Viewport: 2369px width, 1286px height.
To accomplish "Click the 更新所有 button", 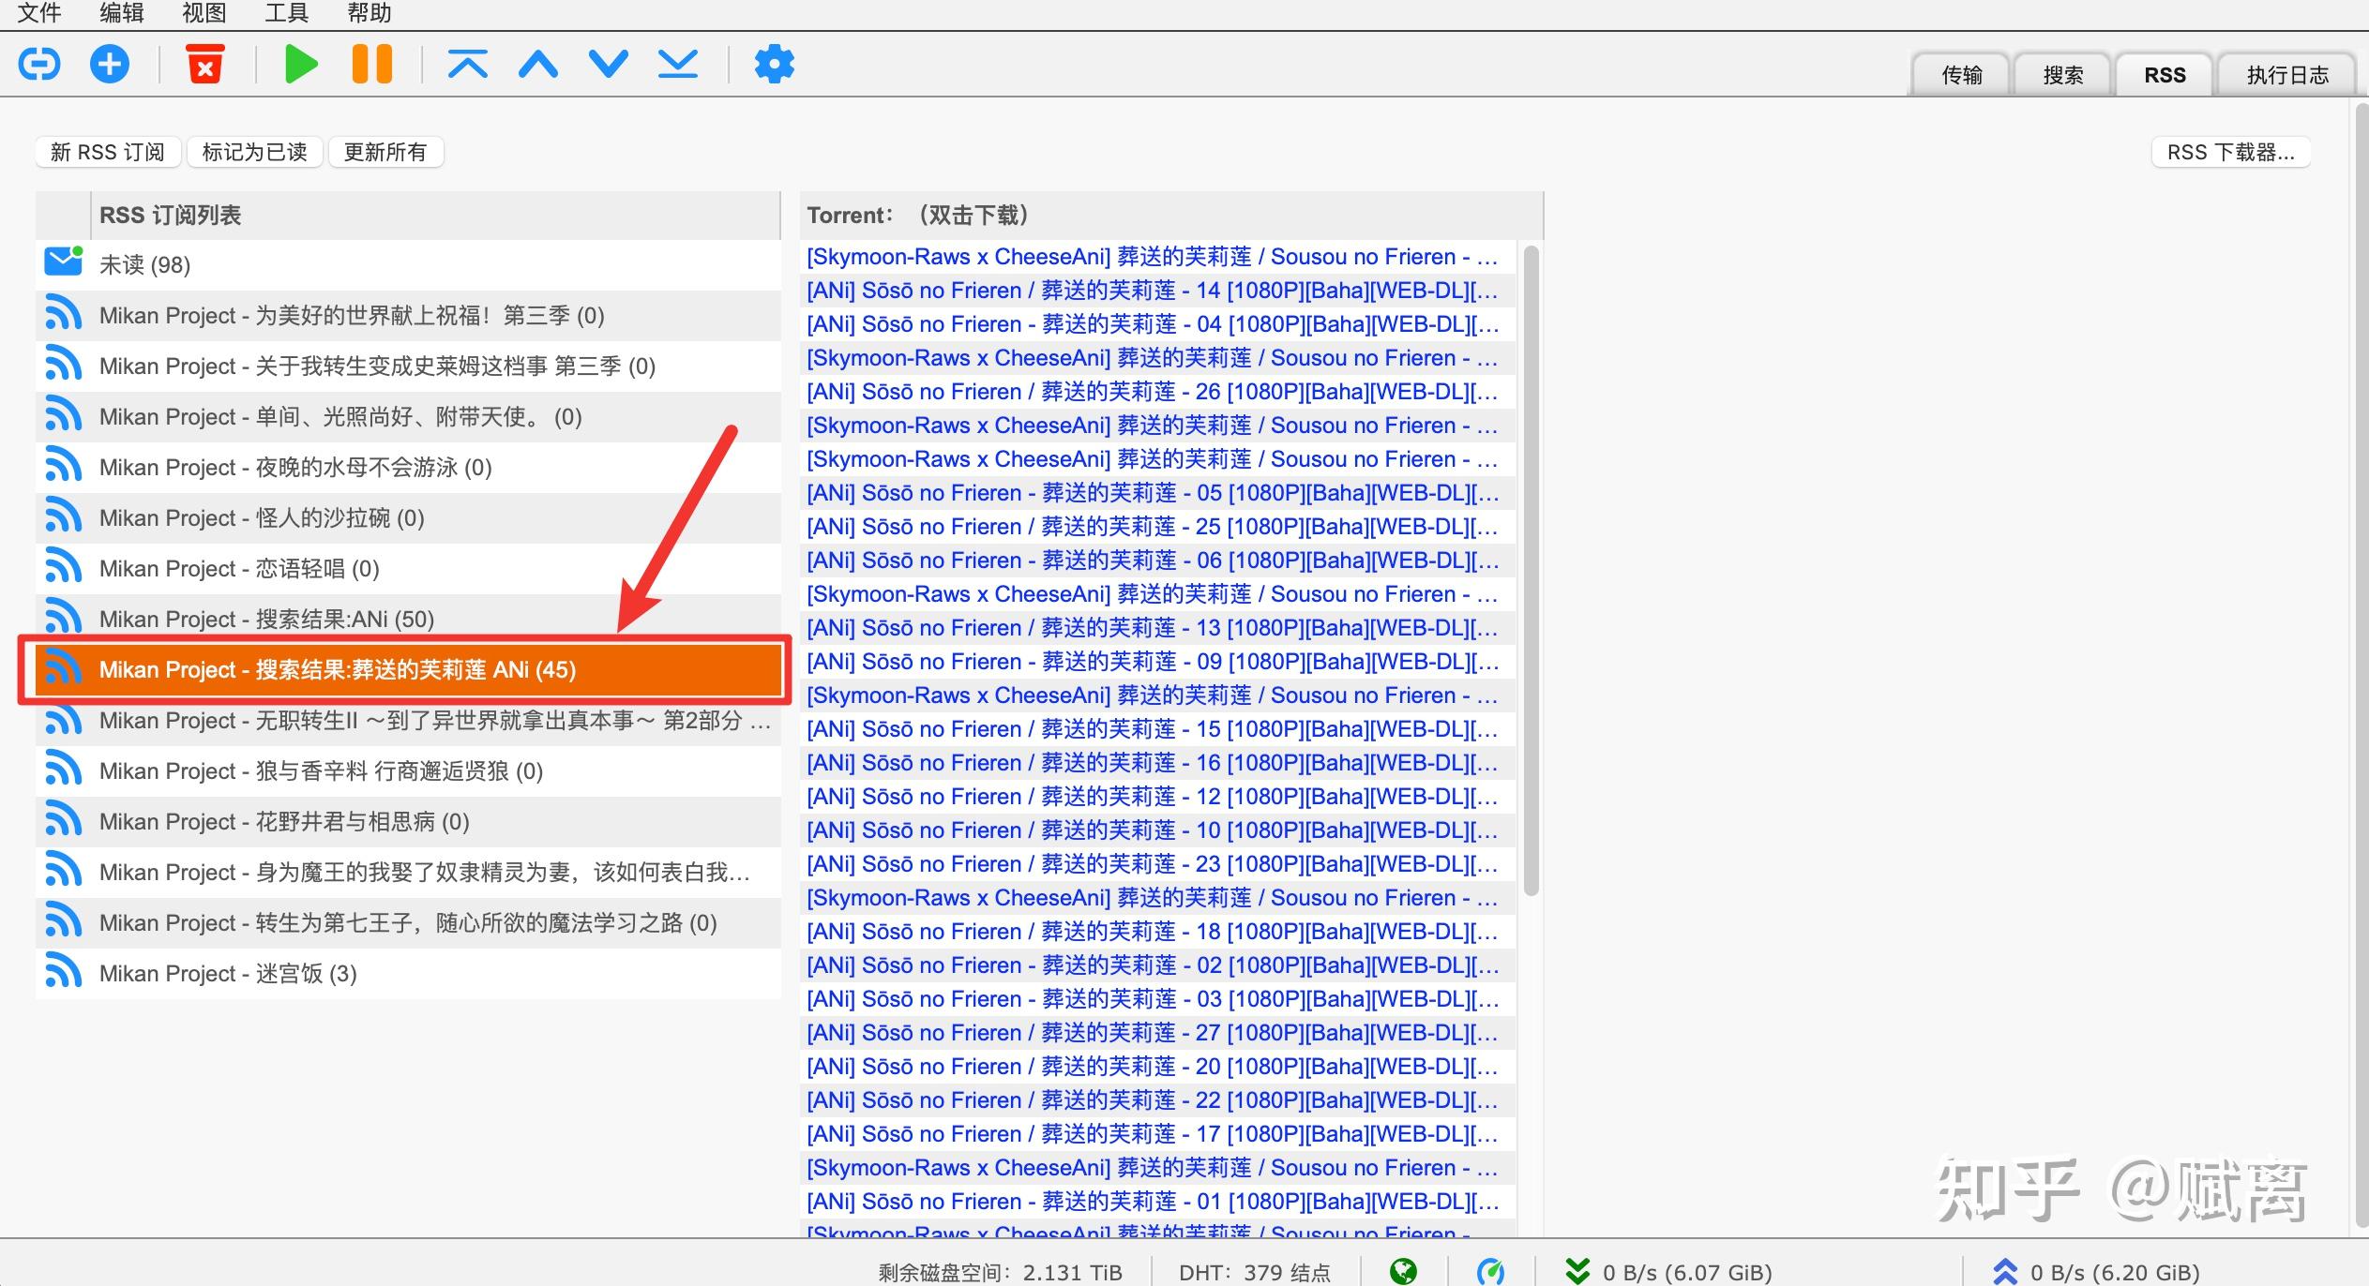I will [x=385, y=152].
